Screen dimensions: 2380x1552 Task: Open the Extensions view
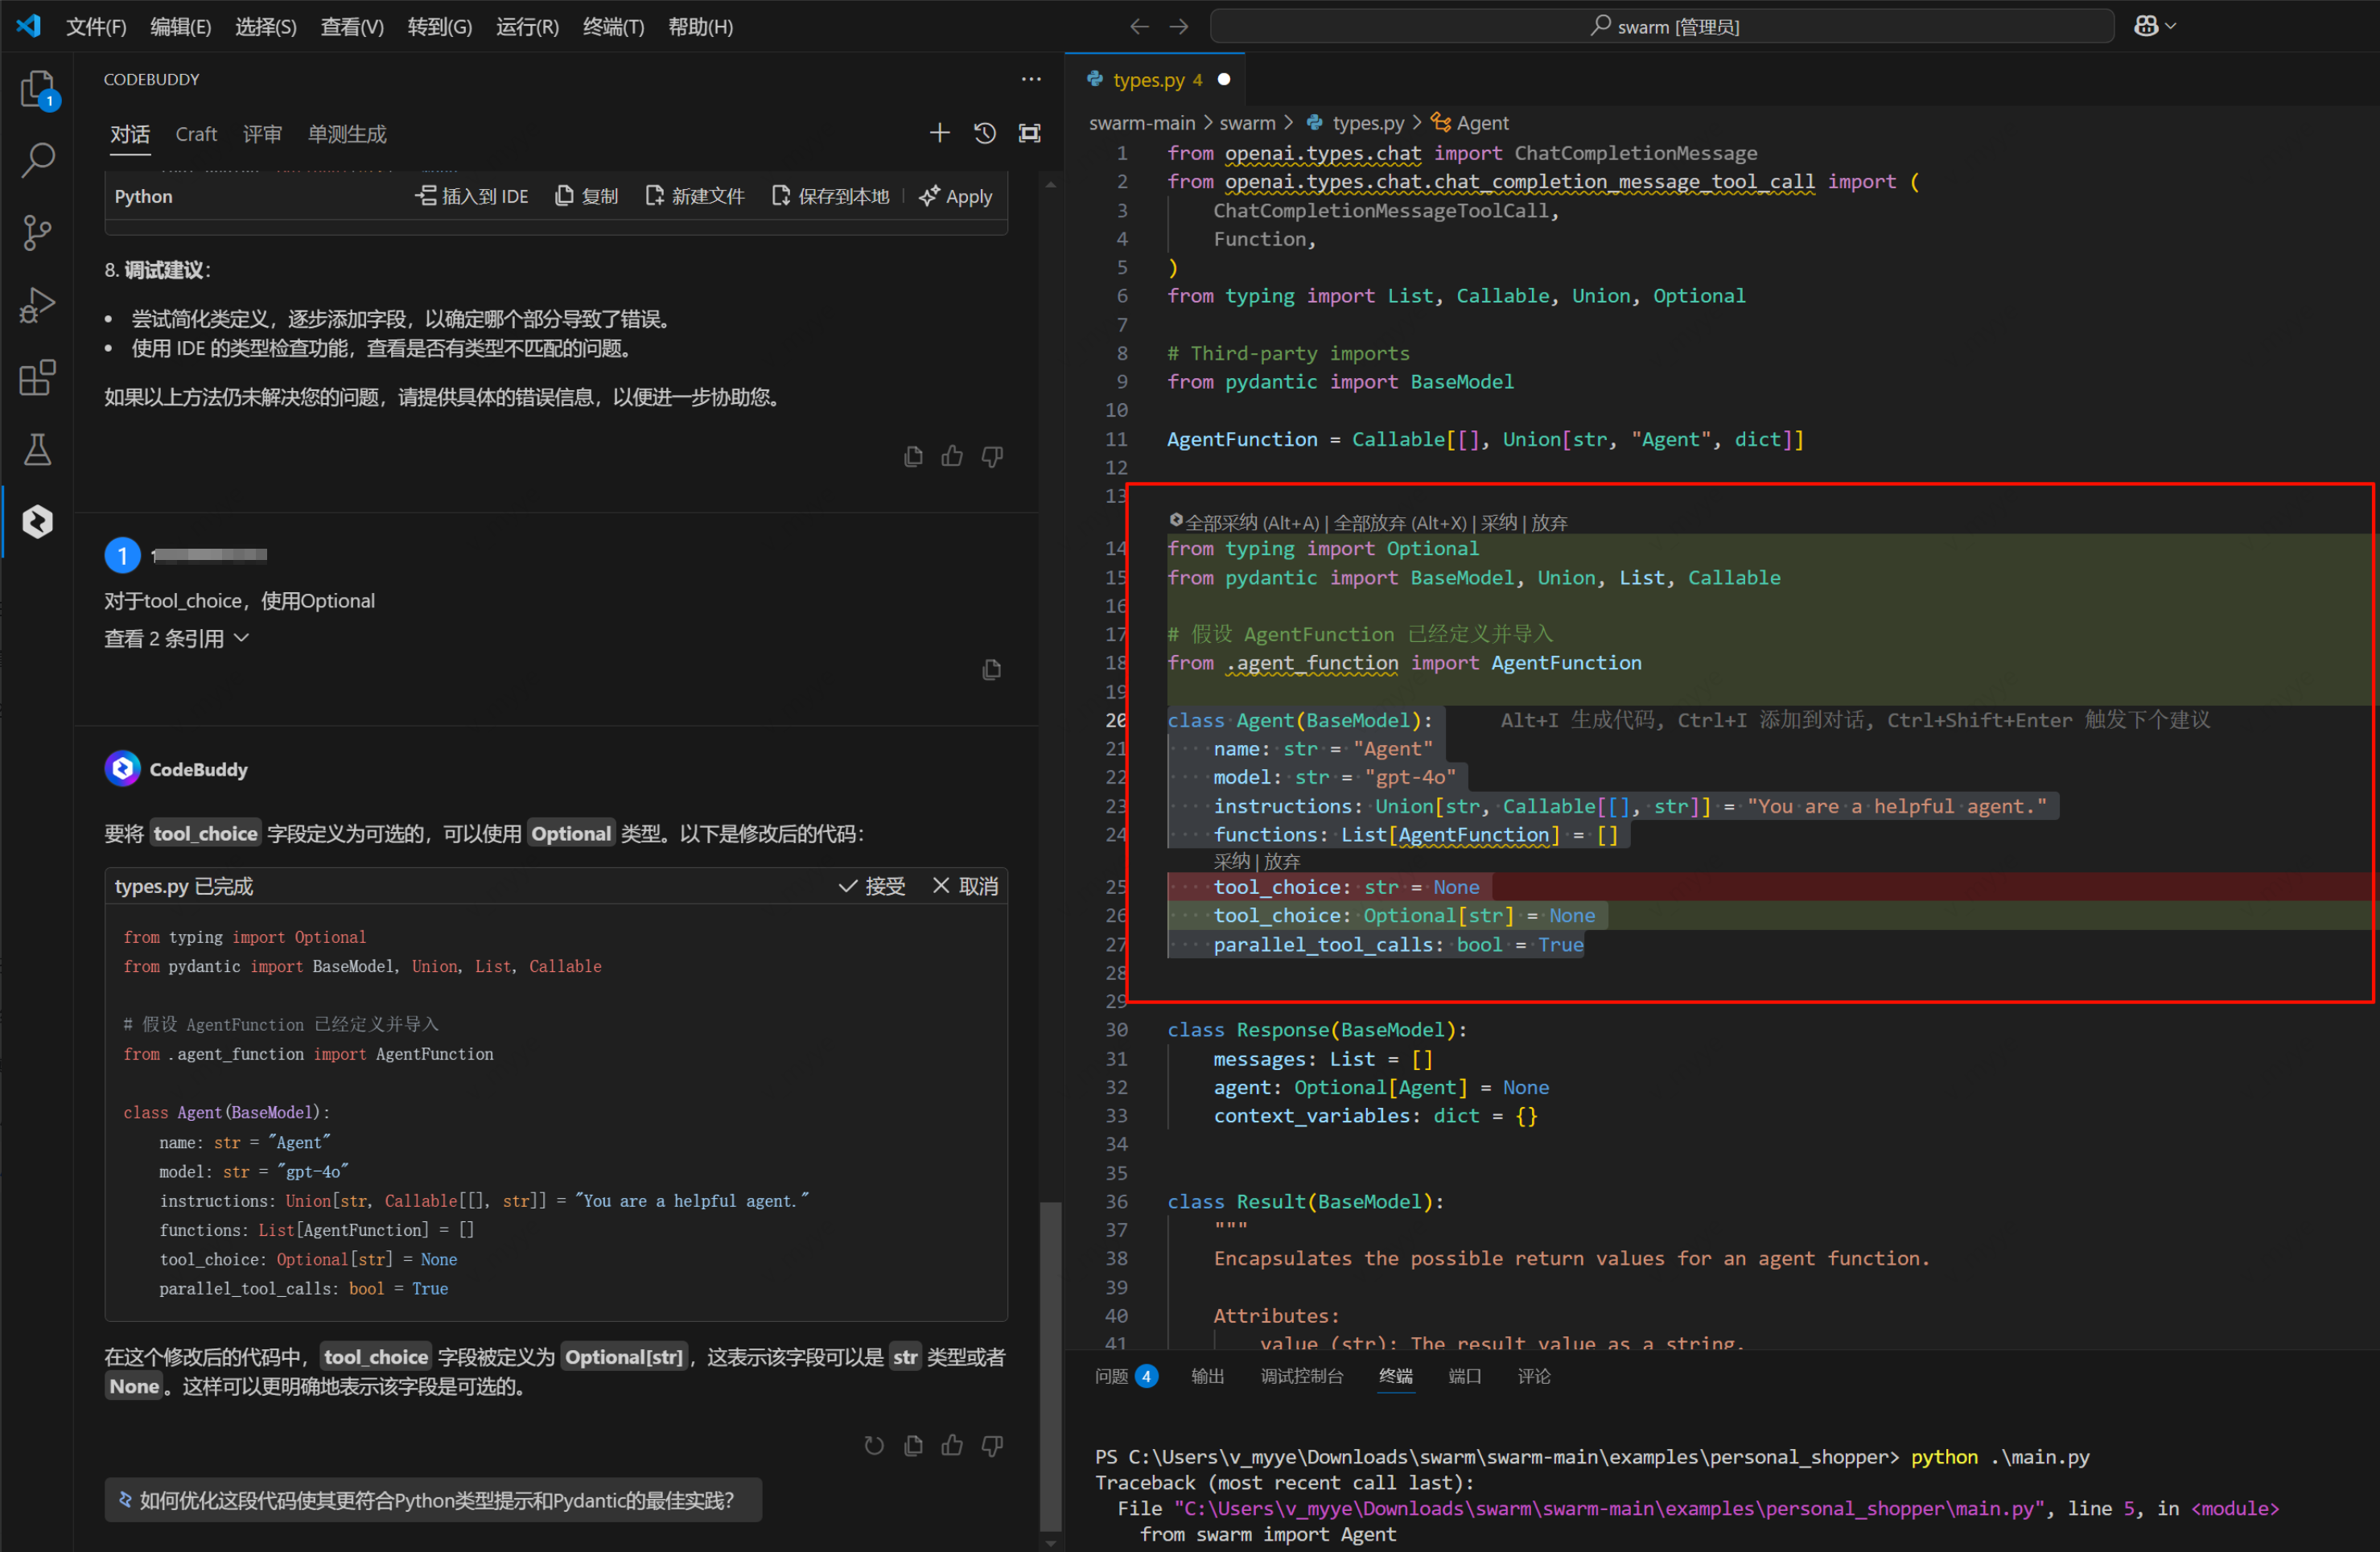click(x=37, y=378)
